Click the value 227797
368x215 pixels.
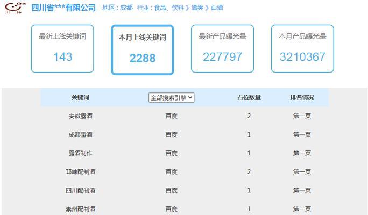[x=223, y=57]
